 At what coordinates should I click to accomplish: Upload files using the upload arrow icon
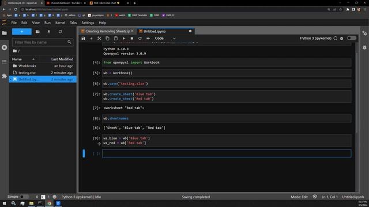pos(49,32)
